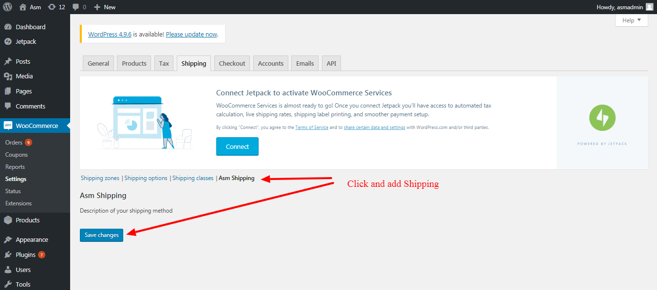Switch to the General tab
Viewport: 657px width, 290px height.
coord(98,63)
